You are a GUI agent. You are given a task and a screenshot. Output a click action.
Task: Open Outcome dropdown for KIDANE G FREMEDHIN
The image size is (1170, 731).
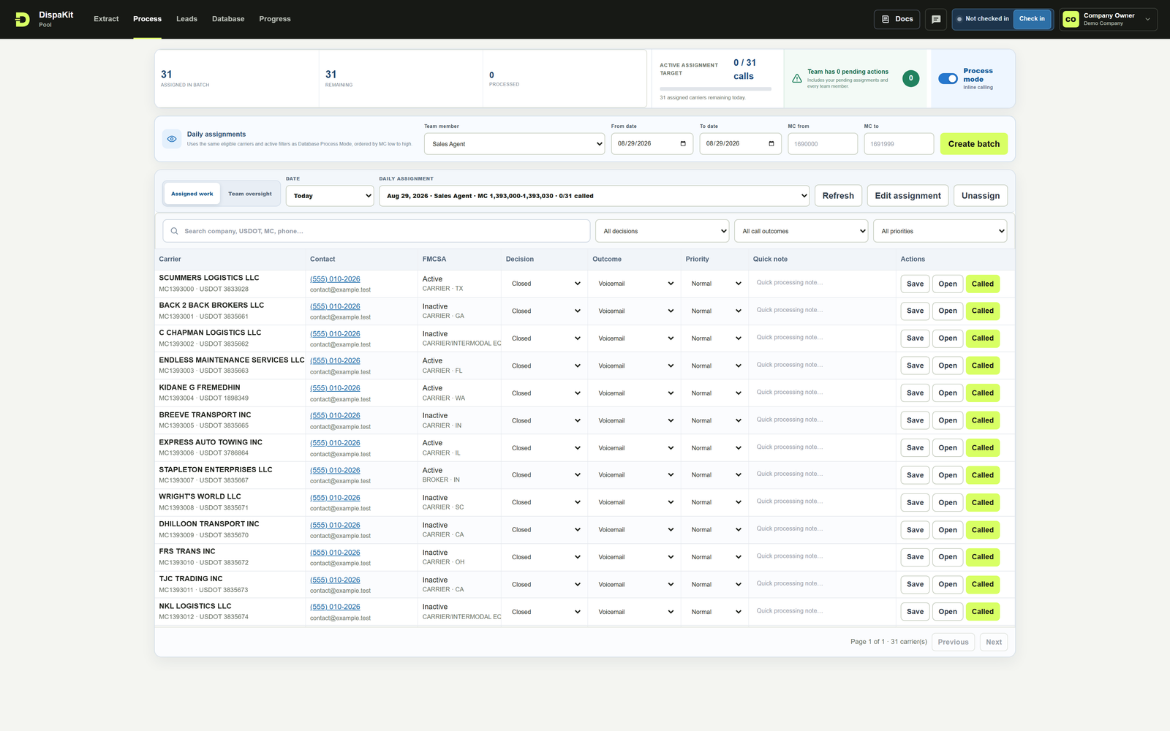coord(634,393)
